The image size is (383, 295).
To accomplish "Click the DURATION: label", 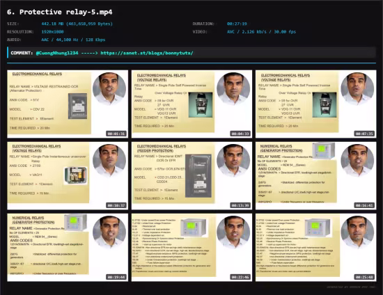I will tap(203, 24).
